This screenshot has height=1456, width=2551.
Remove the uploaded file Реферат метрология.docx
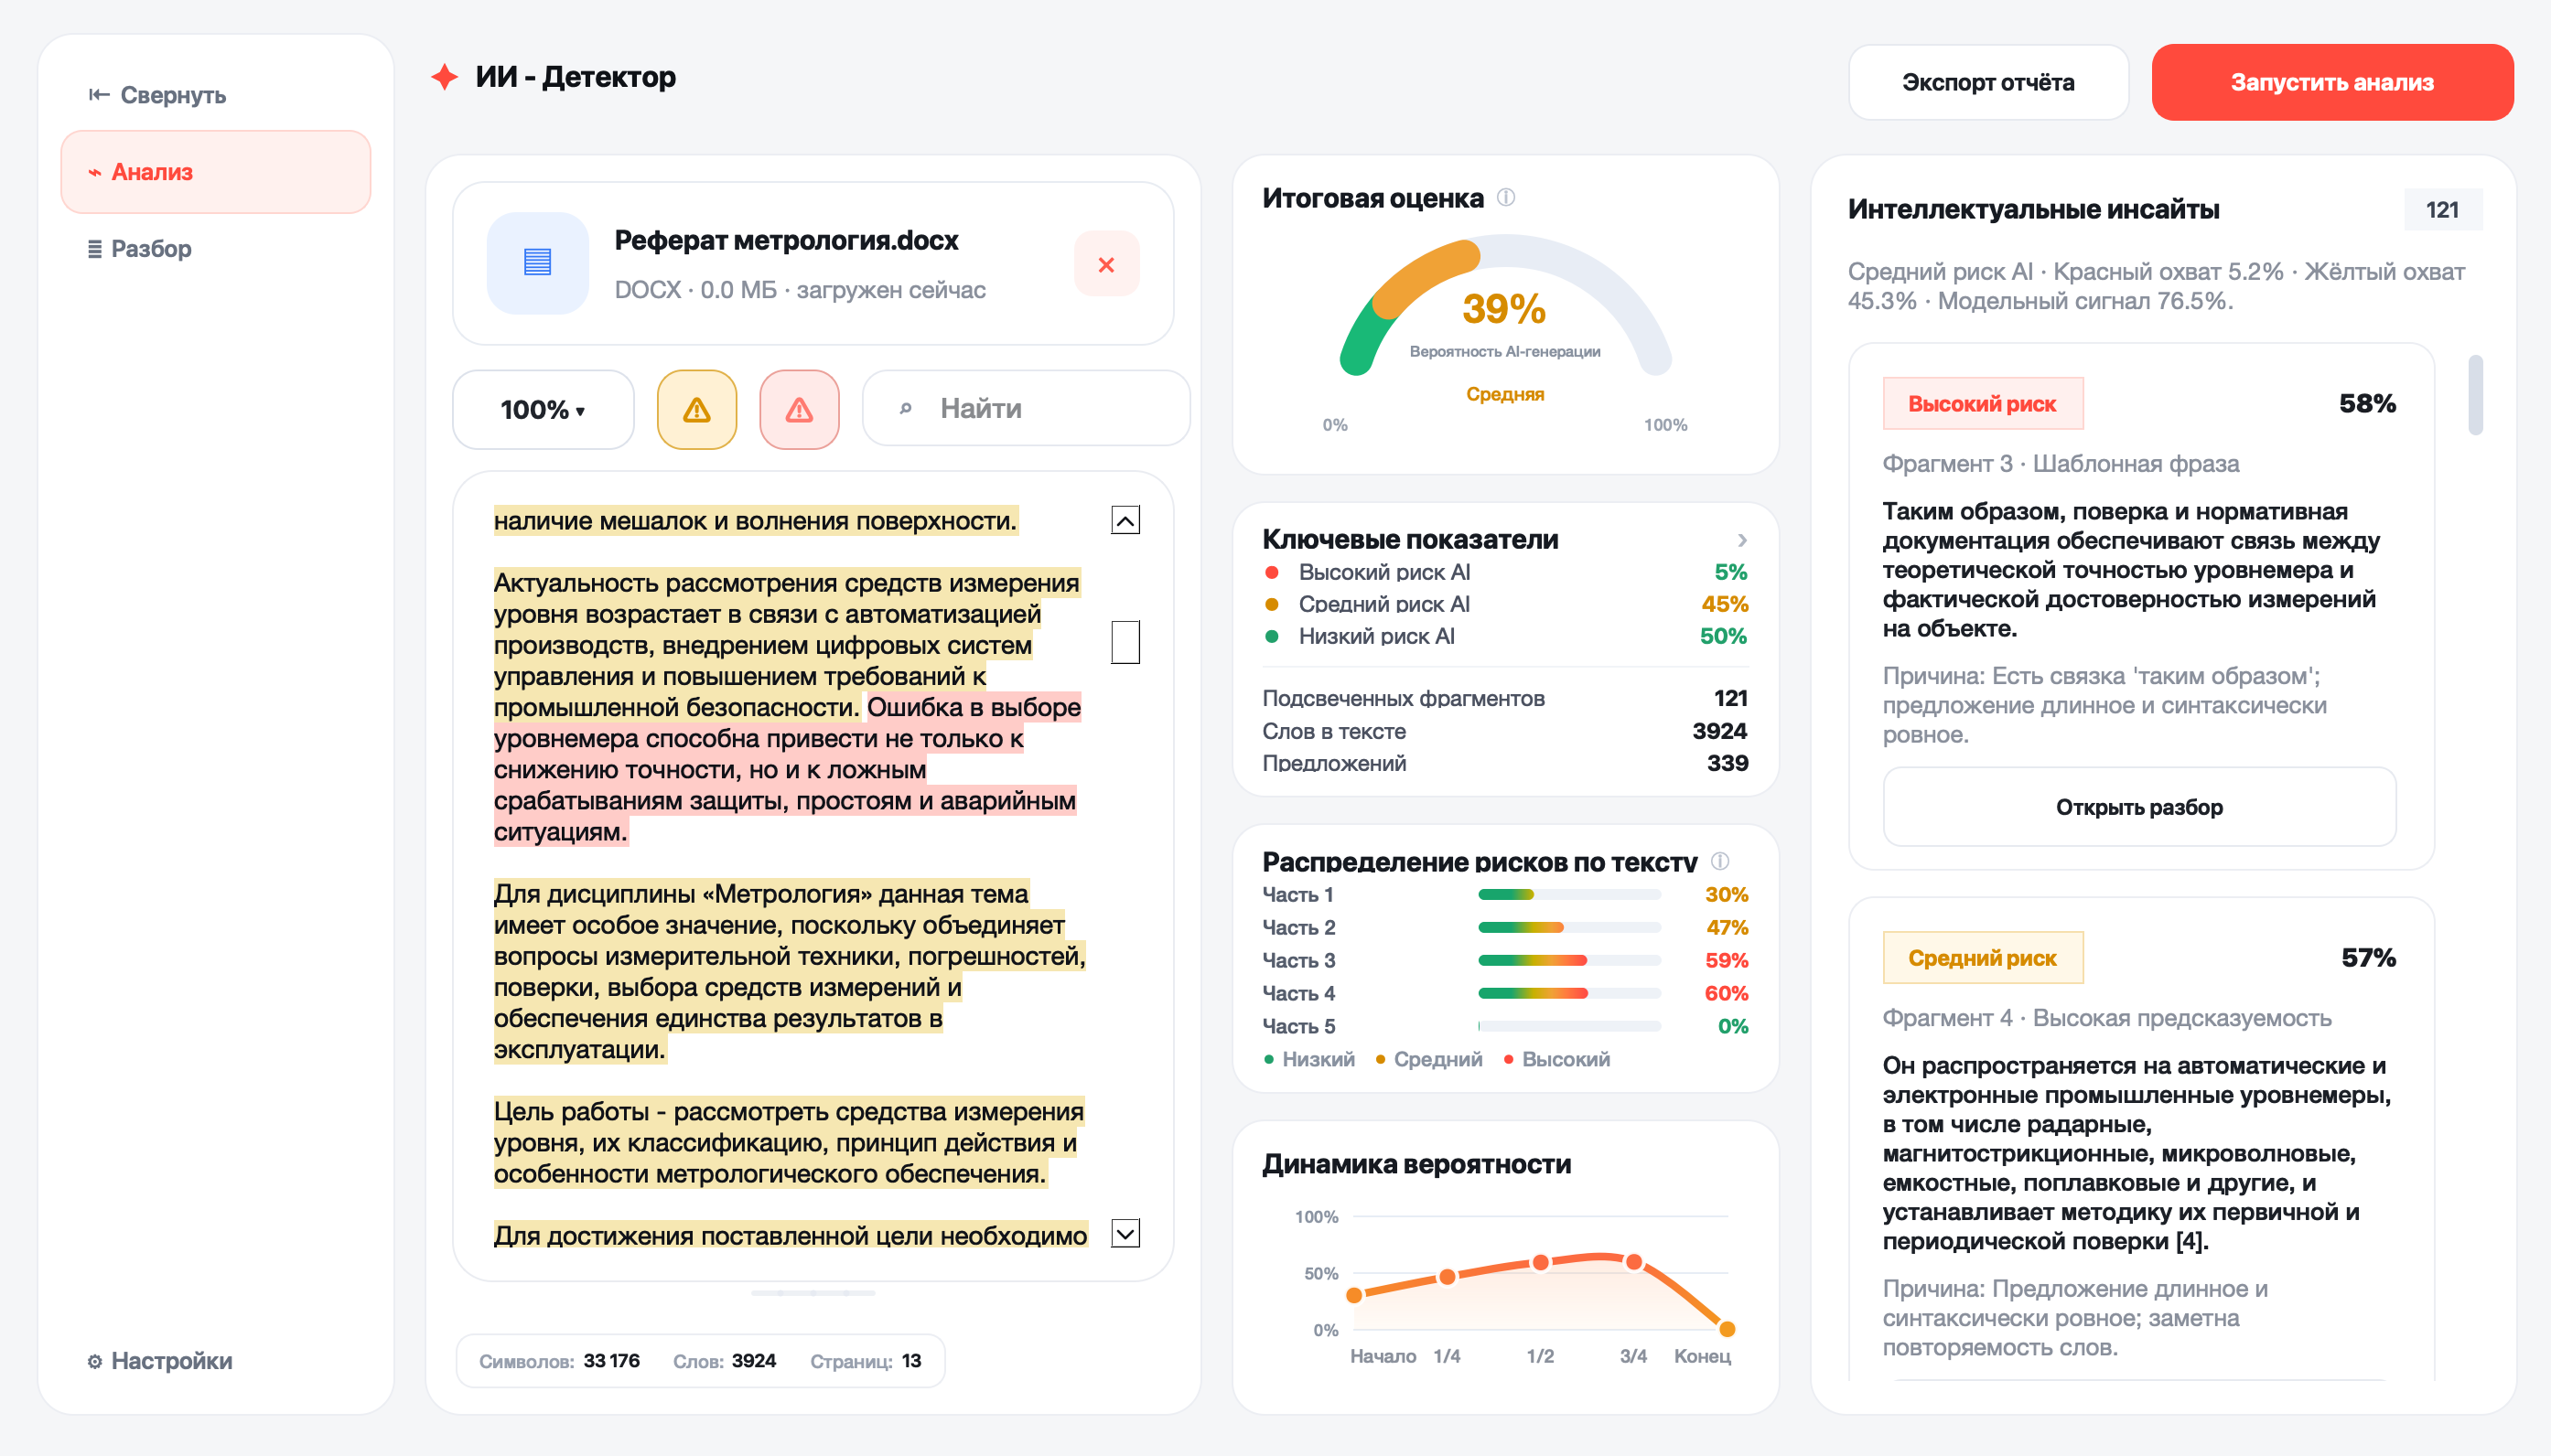1105,264
